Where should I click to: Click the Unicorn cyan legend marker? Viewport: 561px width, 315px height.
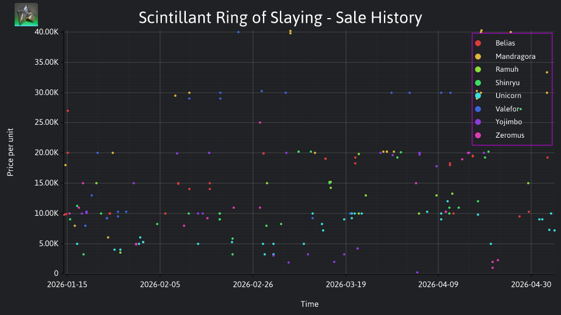pos(478,96)
